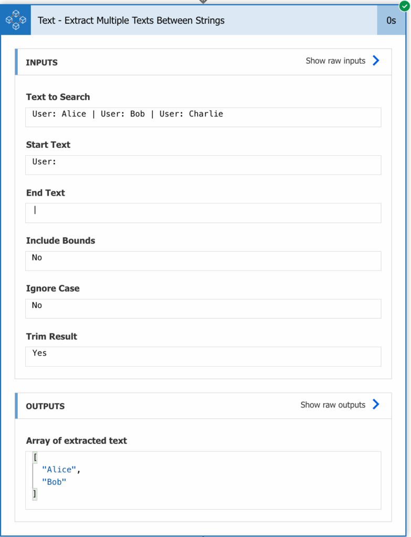Click the closing bracket of output array
The height and width of the screenshot is (537, 411).
click(35, 494)
